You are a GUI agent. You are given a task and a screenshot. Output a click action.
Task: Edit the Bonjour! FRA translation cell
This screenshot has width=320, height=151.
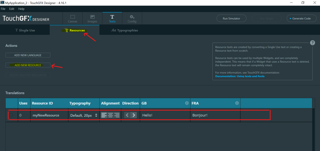click(215, 115)
